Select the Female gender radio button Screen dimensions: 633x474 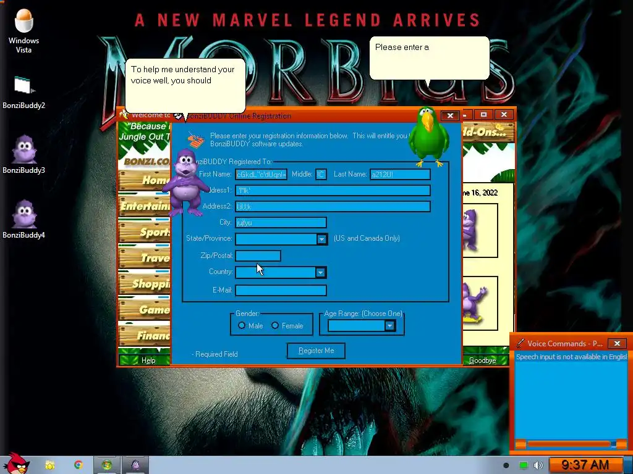tap(275, 325)
